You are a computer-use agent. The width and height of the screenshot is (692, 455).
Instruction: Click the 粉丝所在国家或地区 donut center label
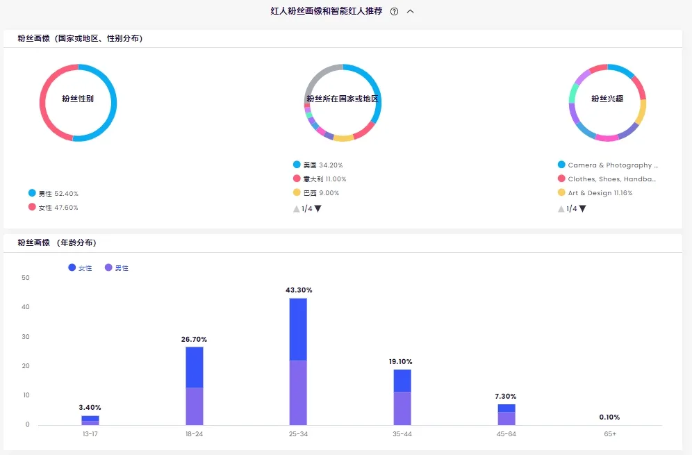[x=343, y=99]
